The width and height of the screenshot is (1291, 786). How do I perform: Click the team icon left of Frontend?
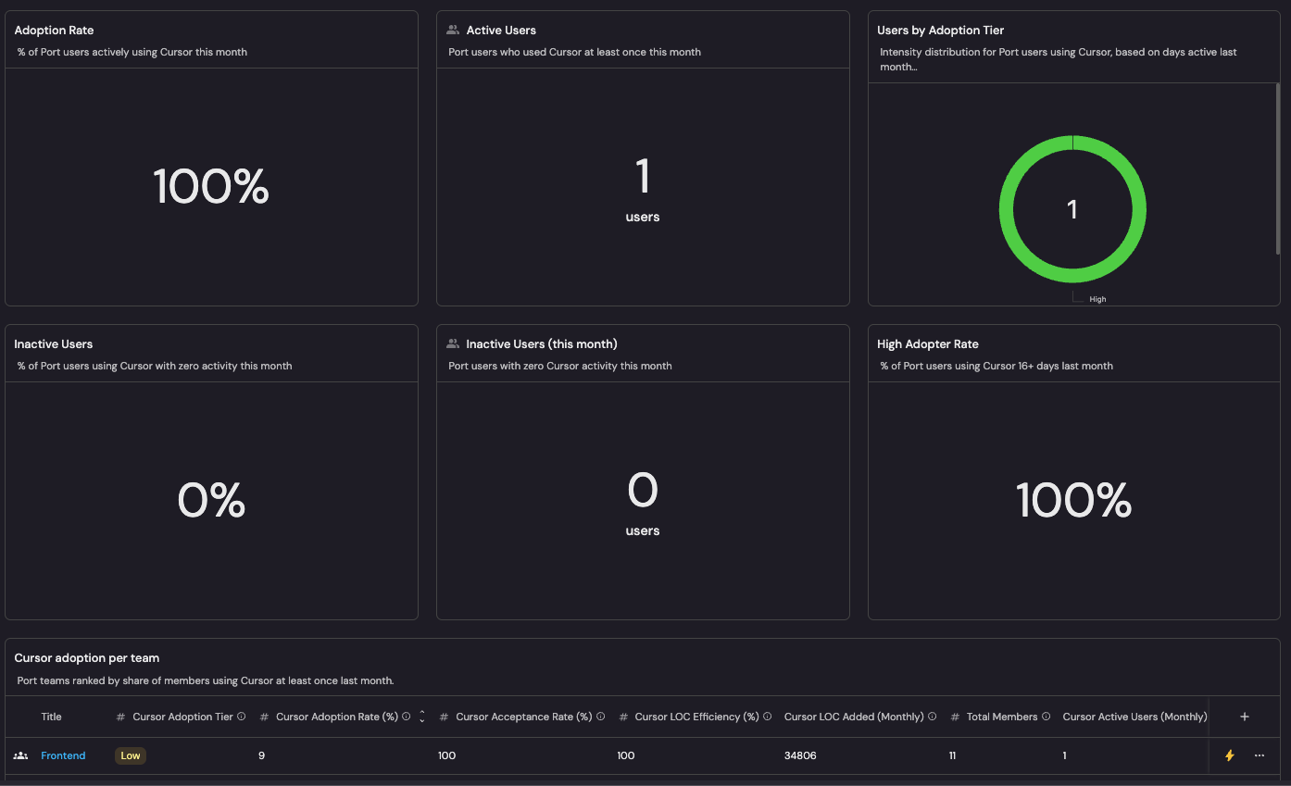(20, 755)
